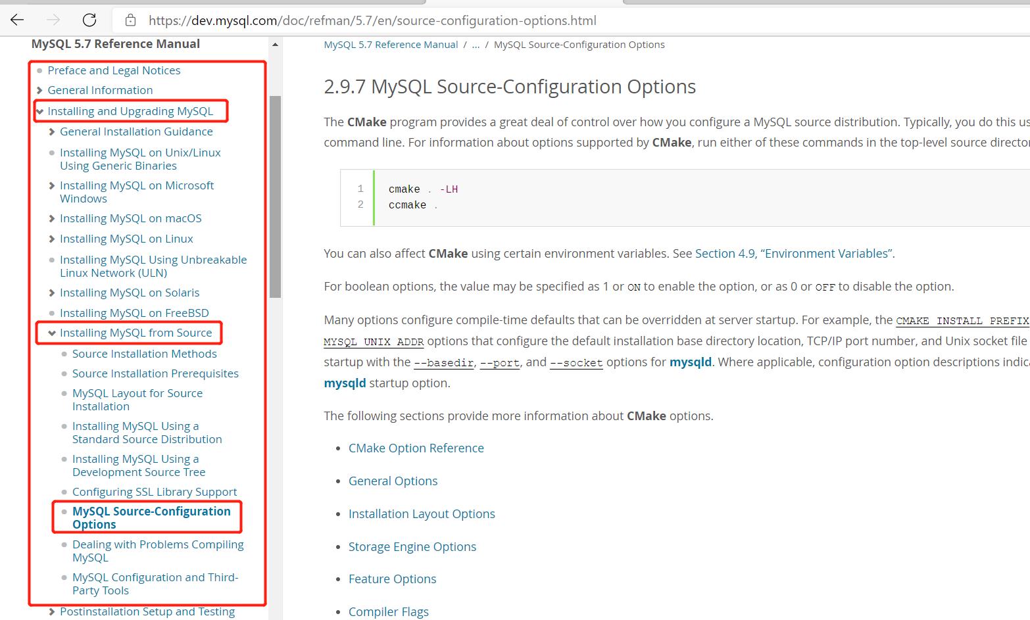Click the --port option link
Screen dimensions: 1030x620
tap(500, 363)
